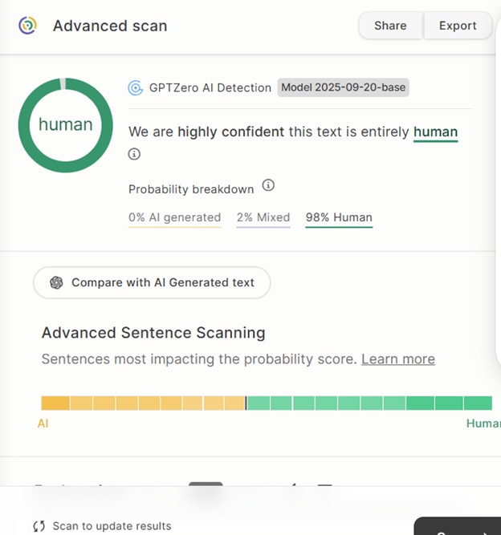The height and width of the screenshot is (535, 501).
Task: Click Compare with AI Generated text
Action: click(x=152, y=282)
